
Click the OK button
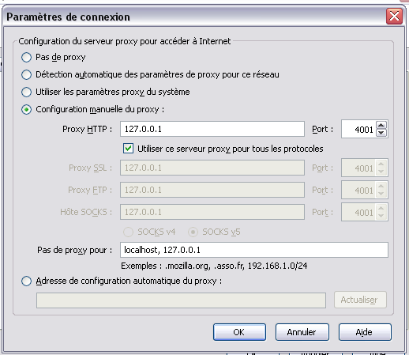coord(239,332)
